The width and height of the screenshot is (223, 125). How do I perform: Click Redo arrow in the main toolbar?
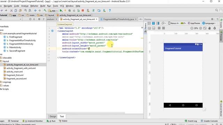[6, 10]
